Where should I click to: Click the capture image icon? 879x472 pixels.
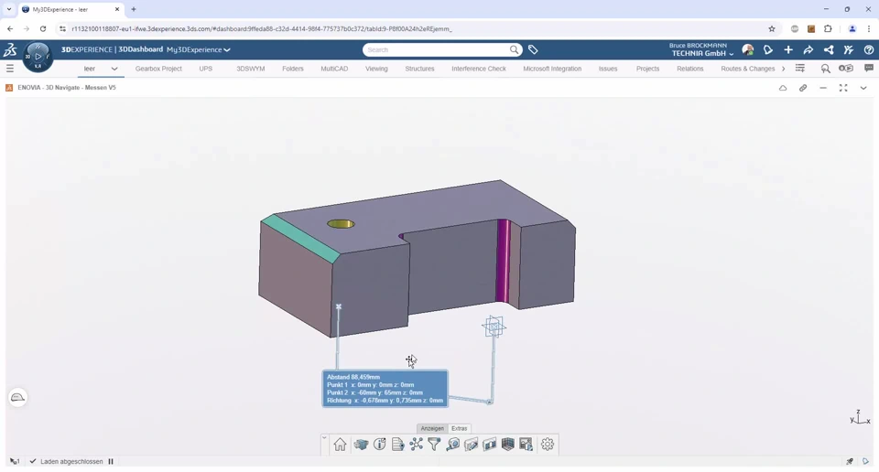point(526,445)
